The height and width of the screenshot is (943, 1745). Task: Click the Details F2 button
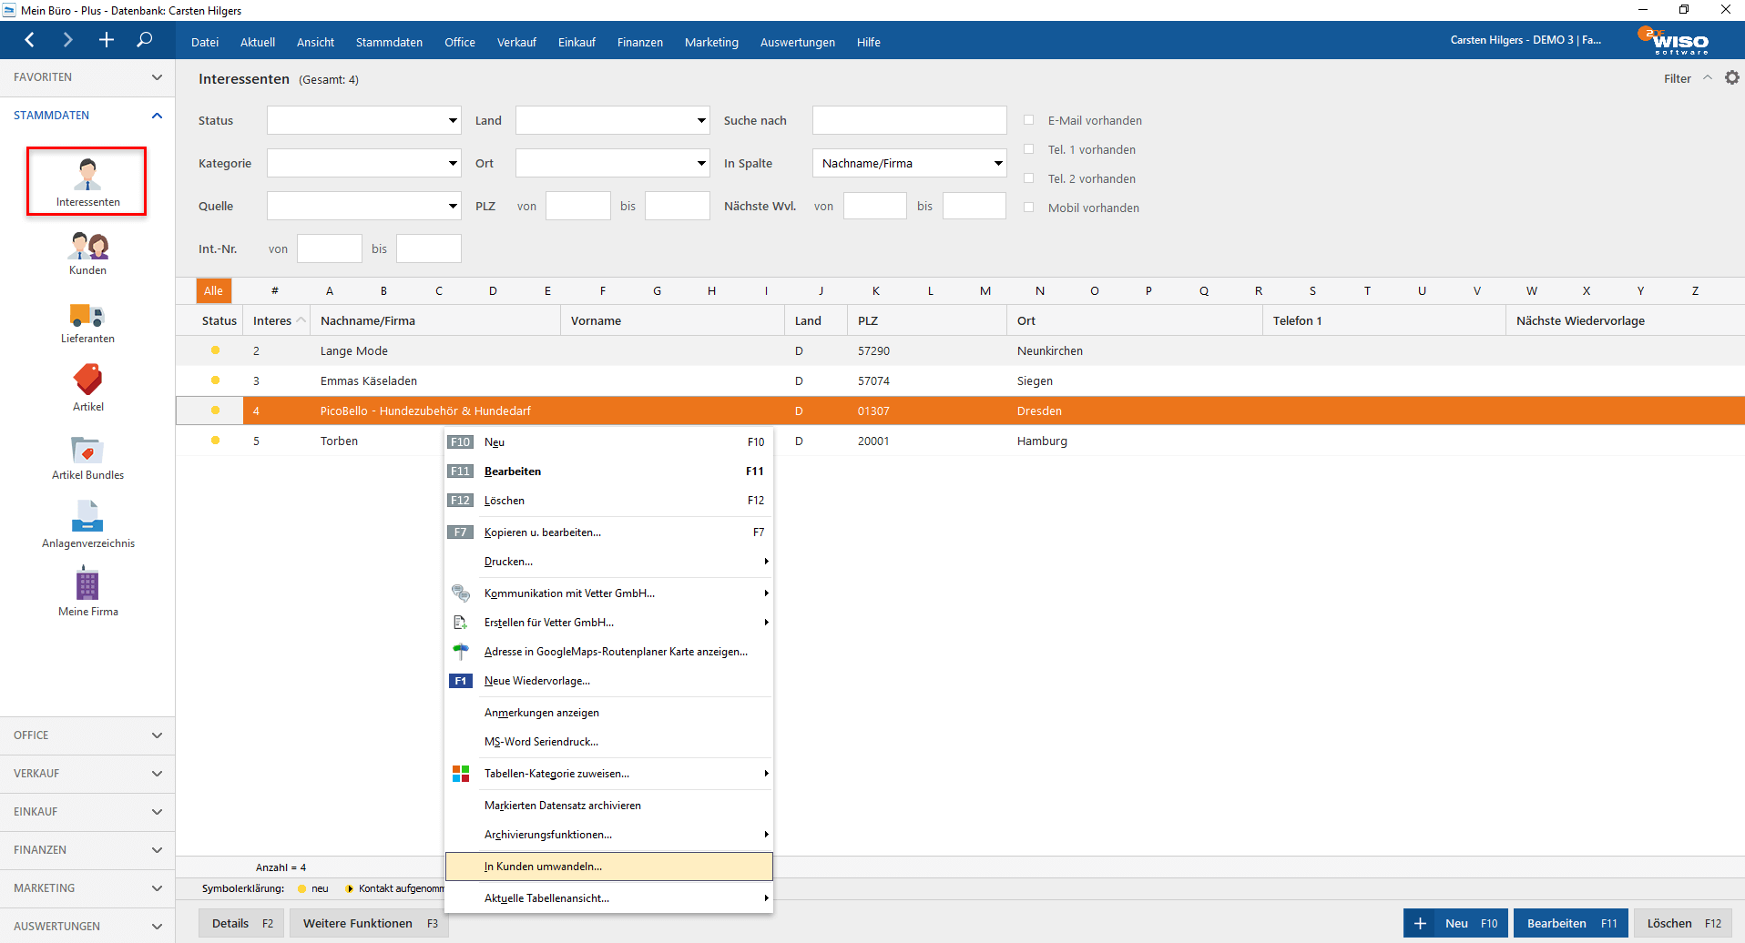[x=242, y=923]
